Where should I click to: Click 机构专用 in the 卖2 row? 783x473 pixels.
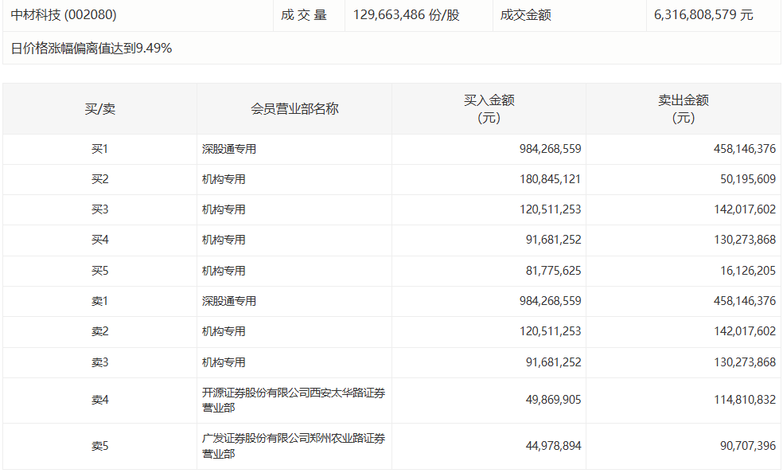tap(224, 331)
